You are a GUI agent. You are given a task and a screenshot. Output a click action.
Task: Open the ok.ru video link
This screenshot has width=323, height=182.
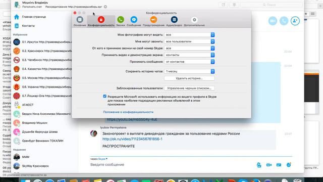coord(132,139)
